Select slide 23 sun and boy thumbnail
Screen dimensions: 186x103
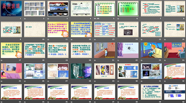coord(151,50)
